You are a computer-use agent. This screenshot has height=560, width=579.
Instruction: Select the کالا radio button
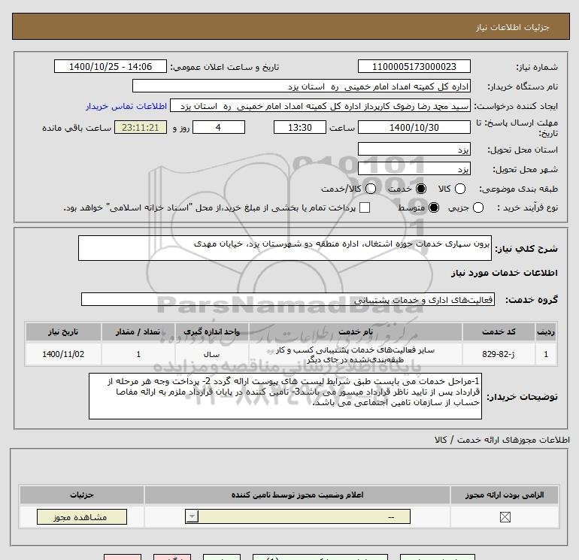click(460, 189)
